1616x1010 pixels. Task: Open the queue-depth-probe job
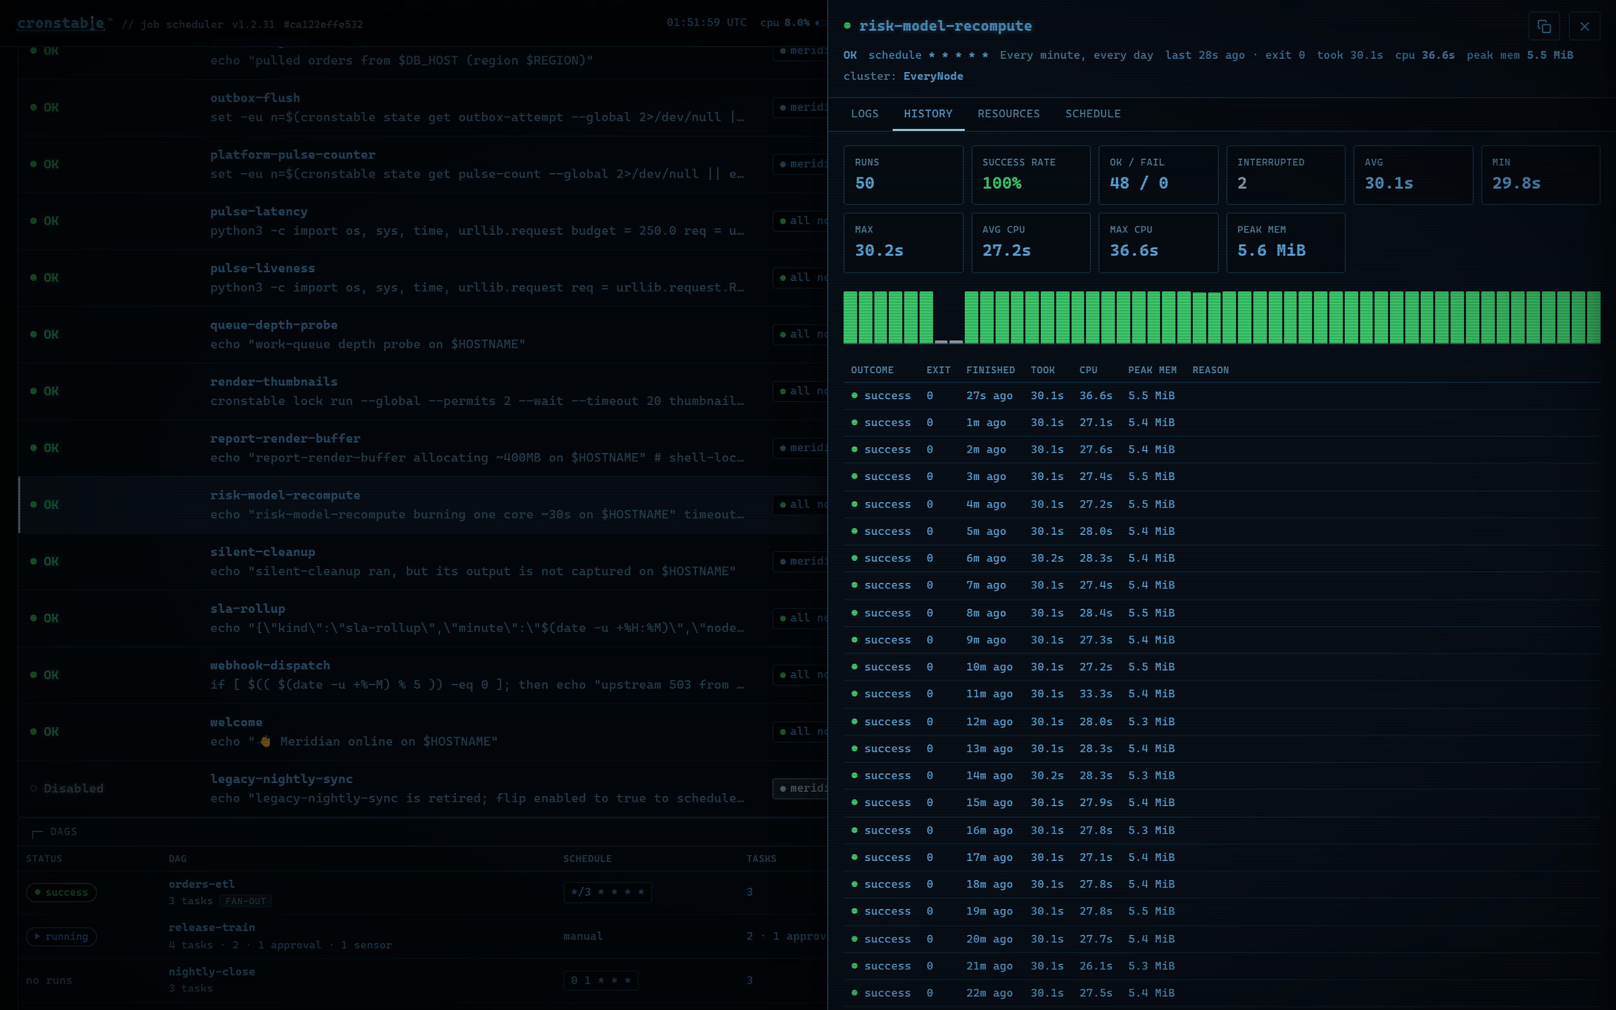point(422,335)
